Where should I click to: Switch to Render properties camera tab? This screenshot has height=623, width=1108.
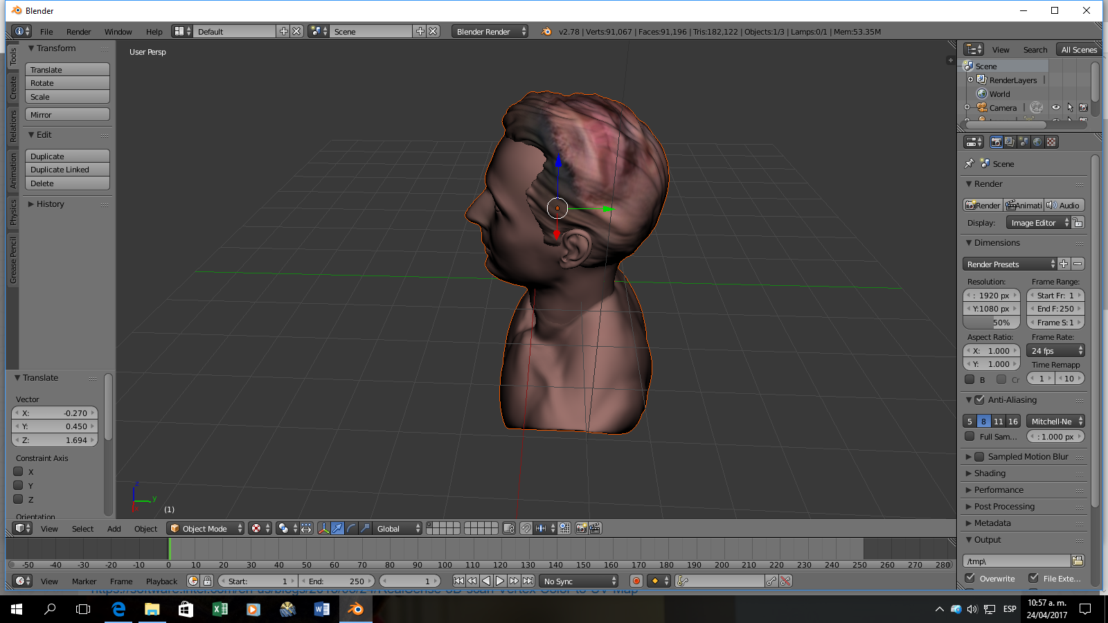click(x=996, y=142)
